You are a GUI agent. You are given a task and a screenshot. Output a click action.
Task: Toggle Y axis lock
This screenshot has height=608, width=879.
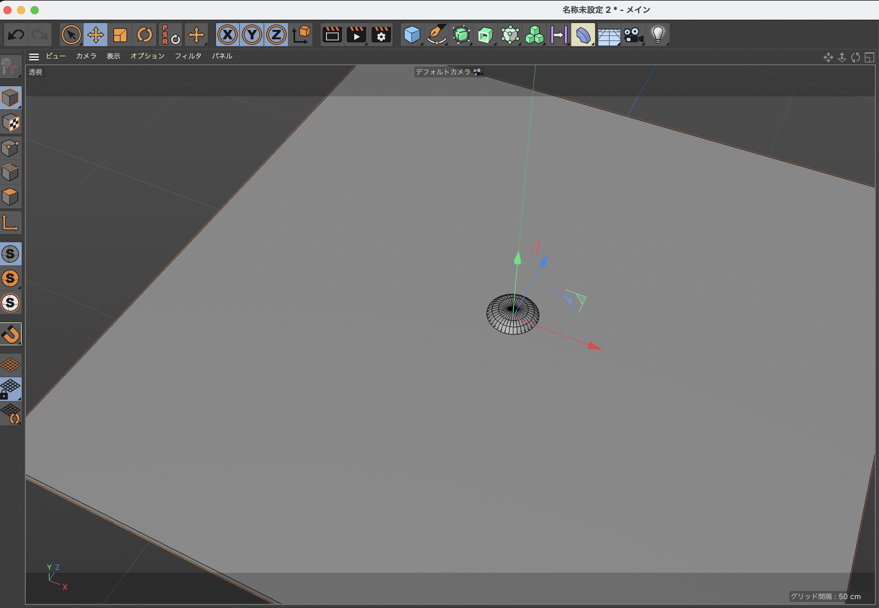coord(252,35)
